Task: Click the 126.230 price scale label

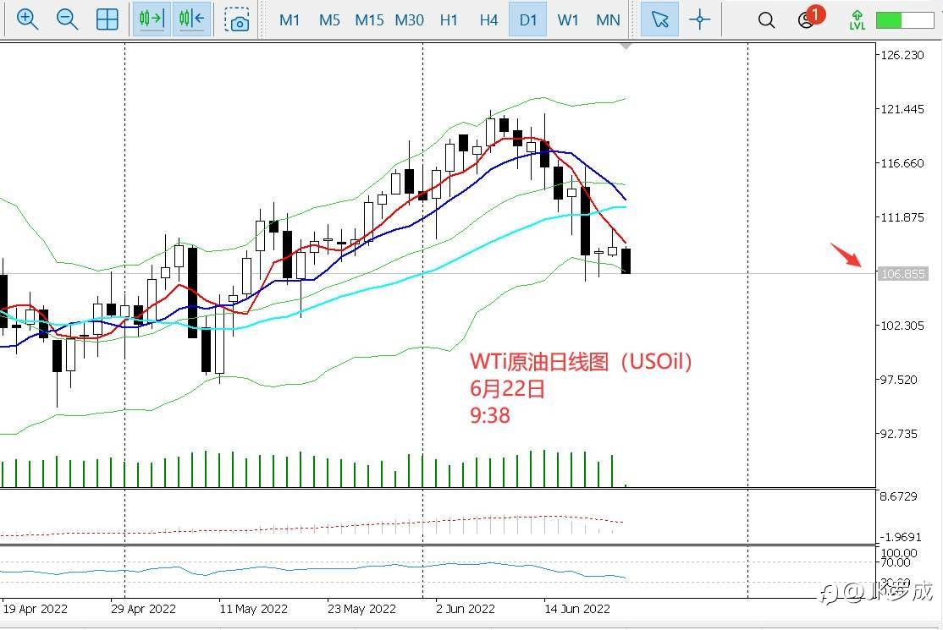Action: point(902,55)
